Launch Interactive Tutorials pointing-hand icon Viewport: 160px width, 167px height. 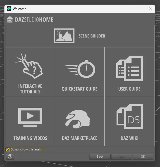coord(29,66)
